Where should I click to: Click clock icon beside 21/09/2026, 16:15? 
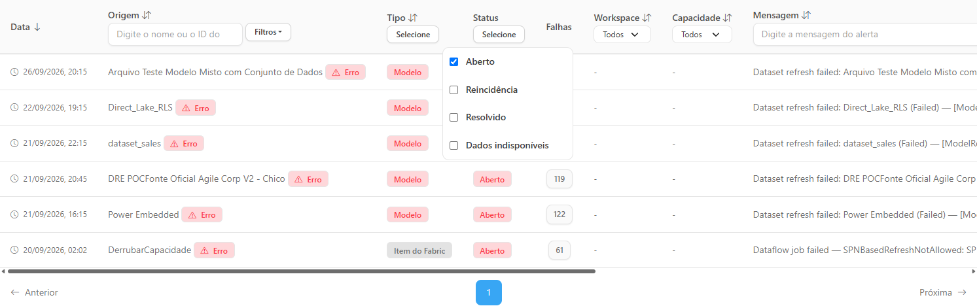pyautogui.click(x=14, y=214)
